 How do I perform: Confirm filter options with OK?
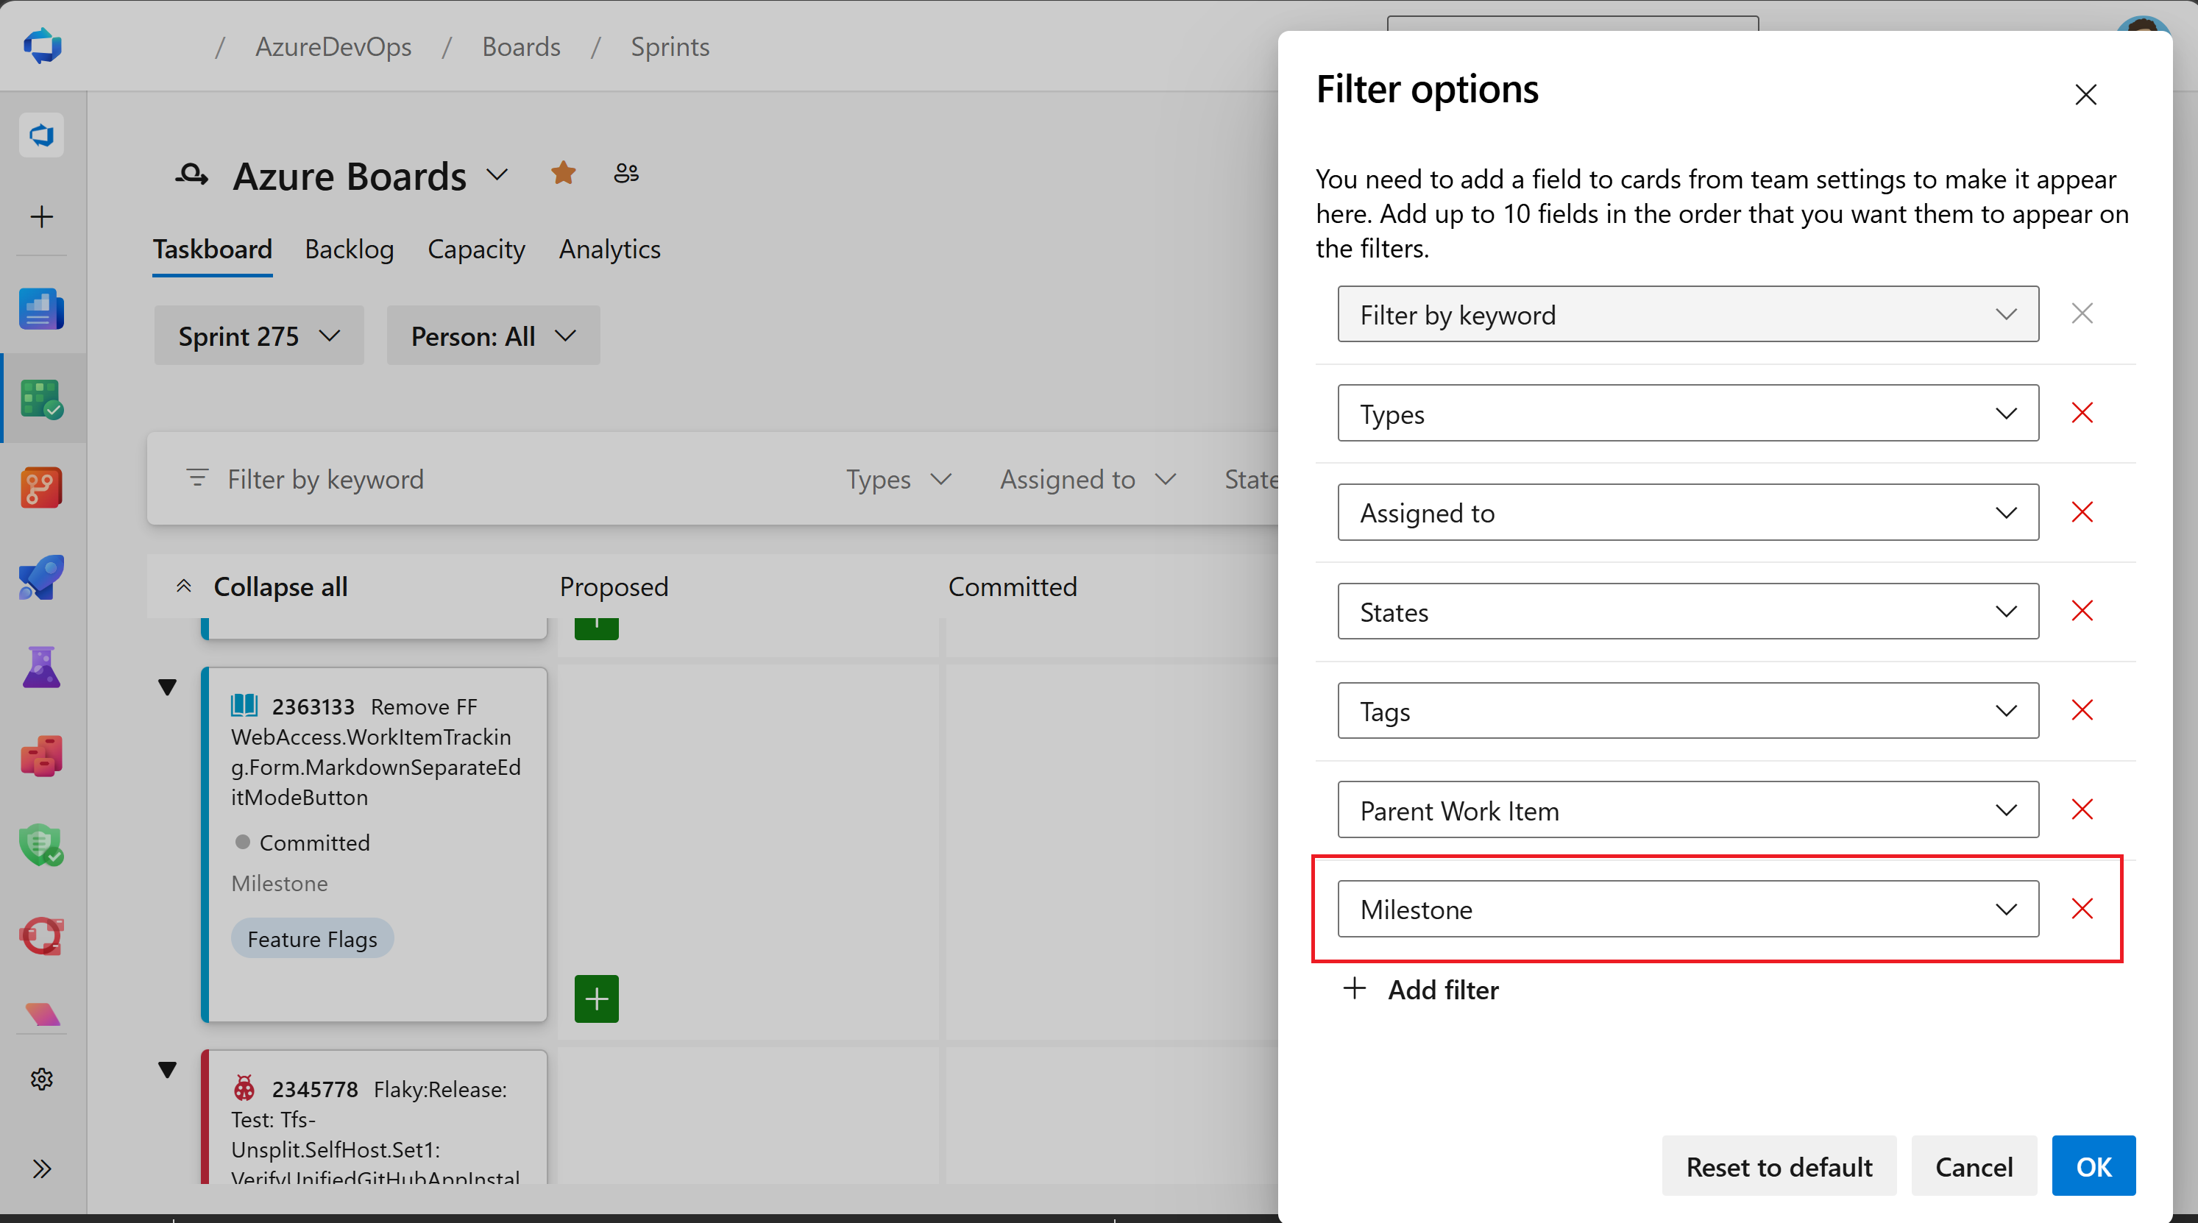click(x=2093, y=1166)
